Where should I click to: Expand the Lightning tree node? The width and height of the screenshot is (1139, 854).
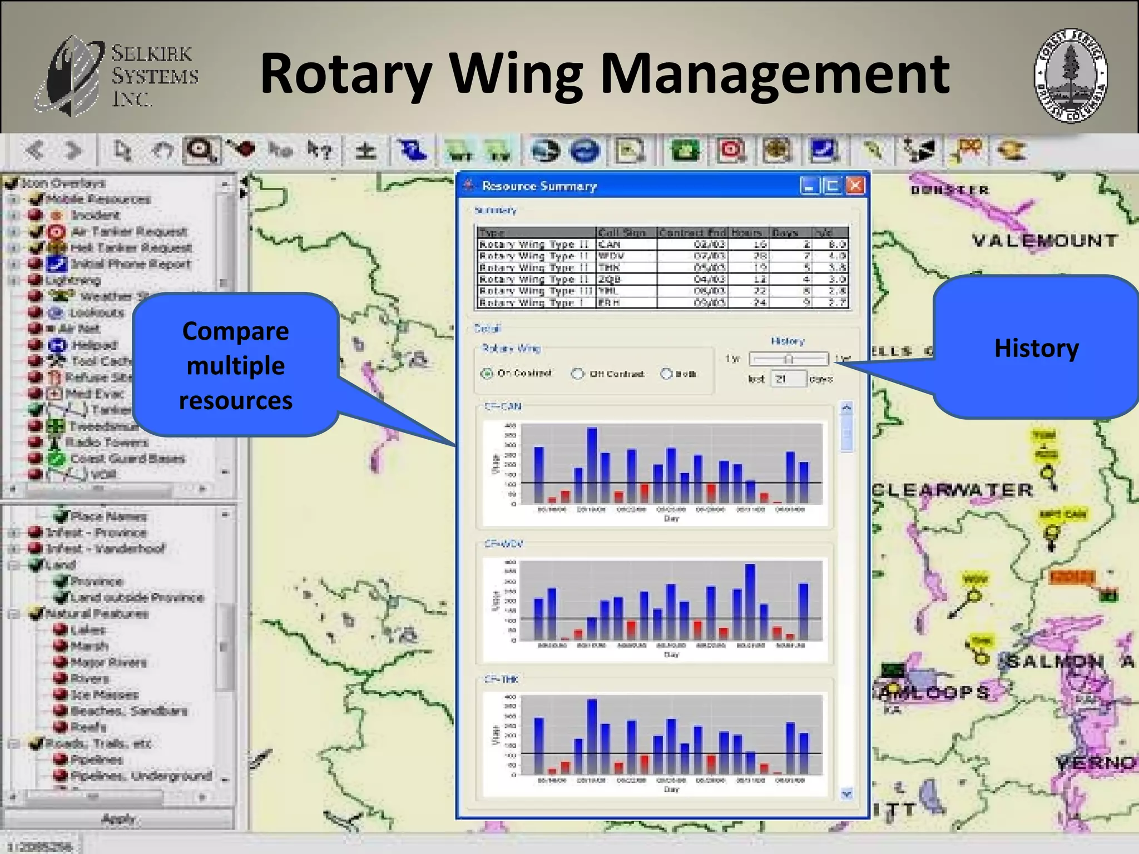[x=13, y=280]
